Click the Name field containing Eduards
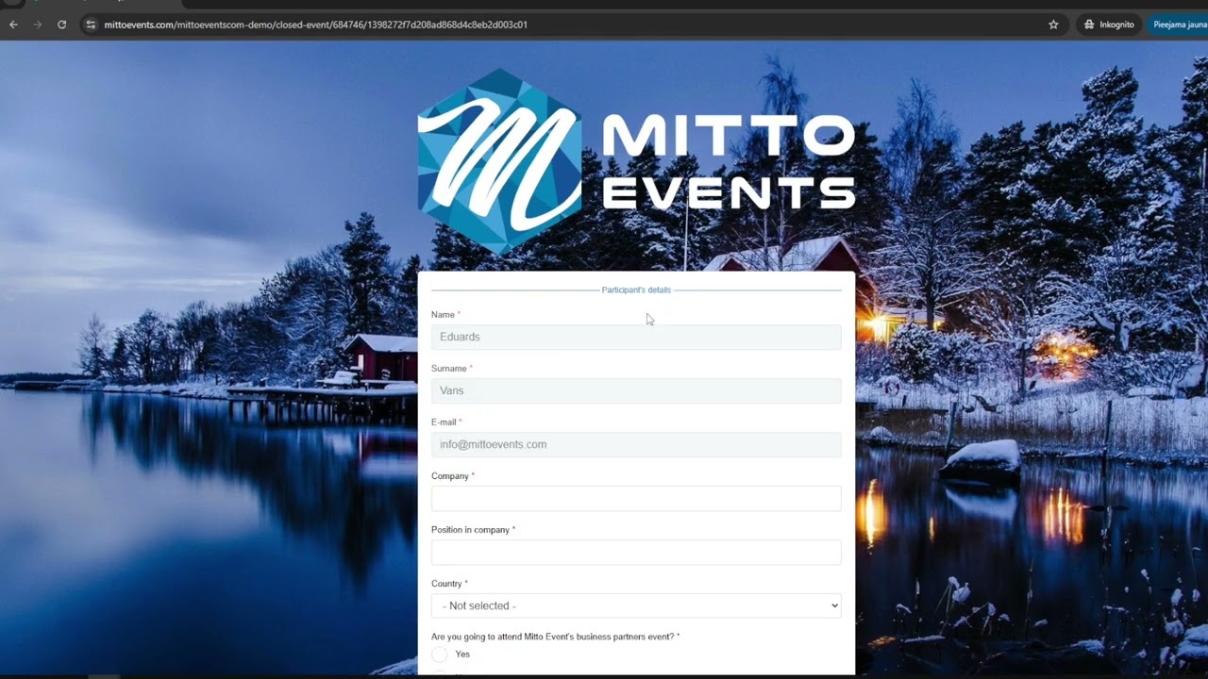Screen dimensions: 1208x679 (x=636, y=337)
